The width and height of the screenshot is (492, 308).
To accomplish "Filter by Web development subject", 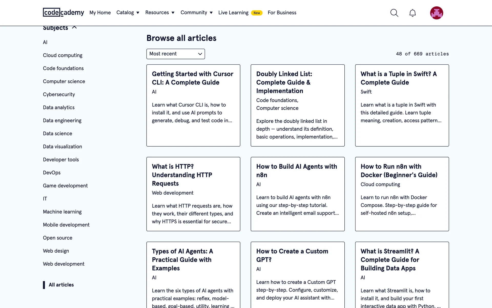I will click(64, 264).
